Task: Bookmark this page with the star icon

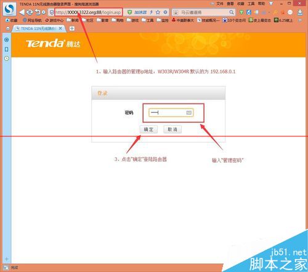Action: (158, 12)
